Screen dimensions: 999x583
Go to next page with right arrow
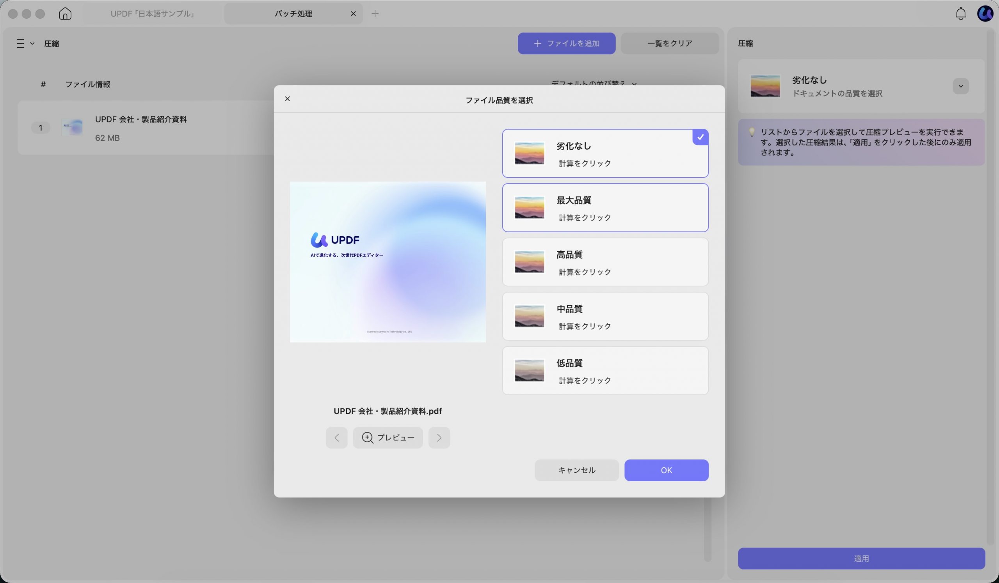[x=439, y=437]
